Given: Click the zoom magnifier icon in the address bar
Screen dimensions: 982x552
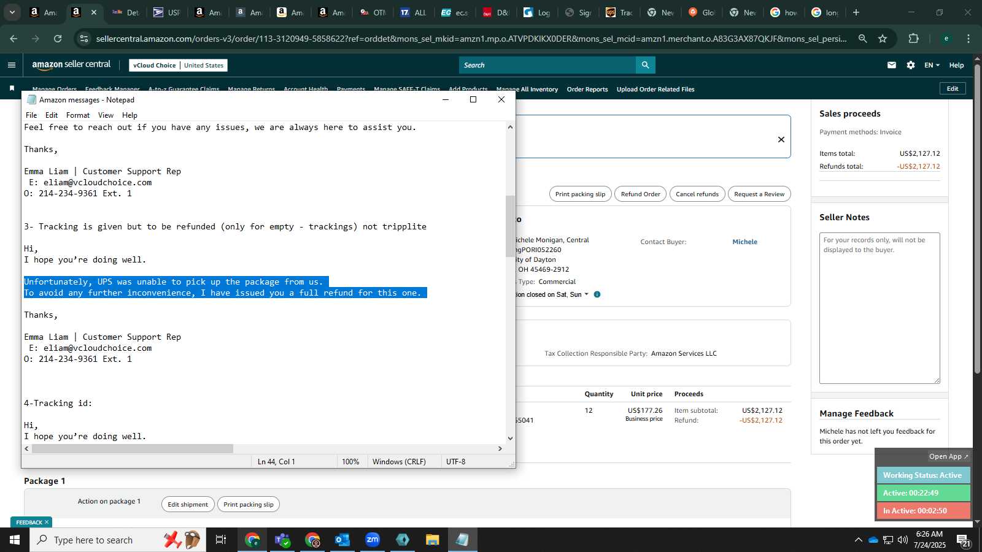Looking at the screenshot, I should (863, 39).
